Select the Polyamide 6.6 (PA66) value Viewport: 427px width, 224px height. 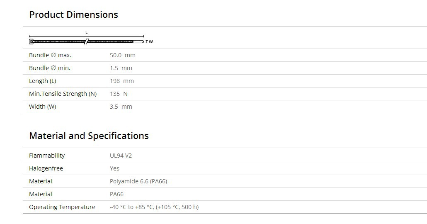[x=138, y=181]
